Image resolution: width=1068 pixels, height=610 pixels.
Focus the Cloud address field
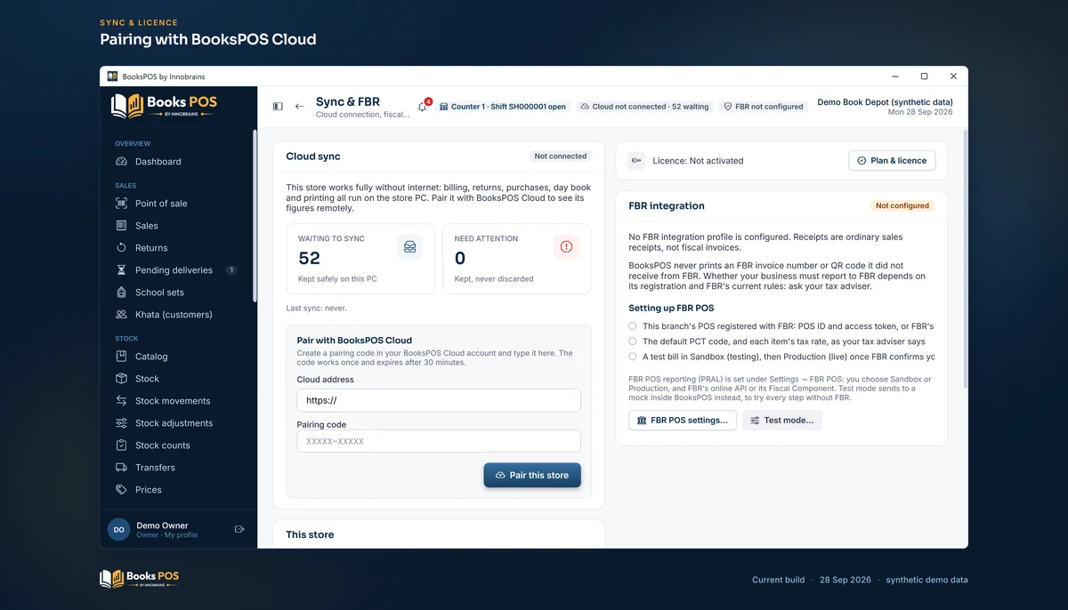pos(439,400)
